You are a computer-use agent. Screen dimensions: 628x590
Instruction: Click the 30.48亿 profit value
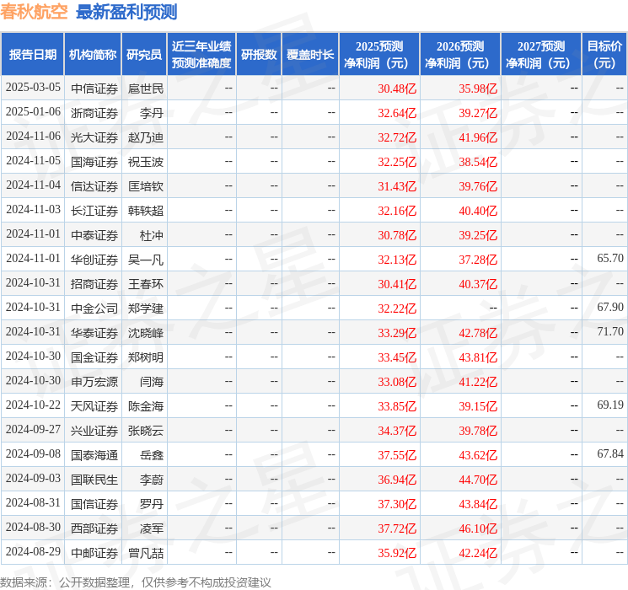tap(397, 88)
